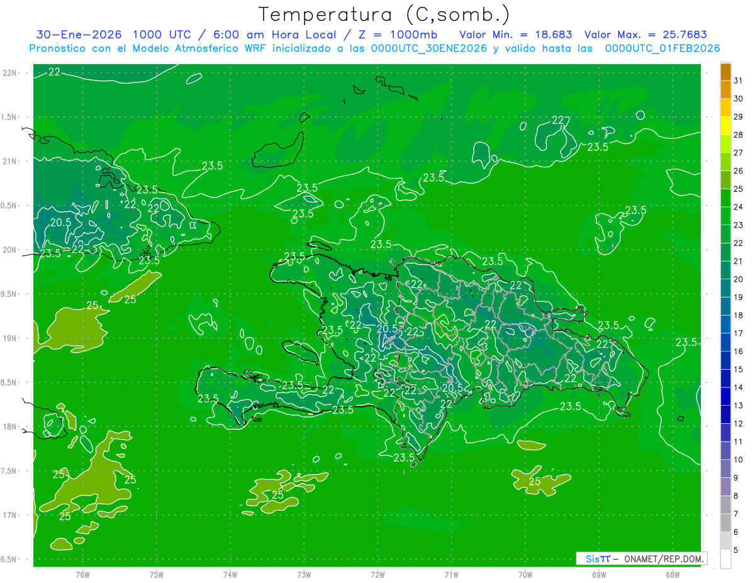Click legend value '22' on color bar
Viewport: 755px width, 583px height.
tap(739, 243)
